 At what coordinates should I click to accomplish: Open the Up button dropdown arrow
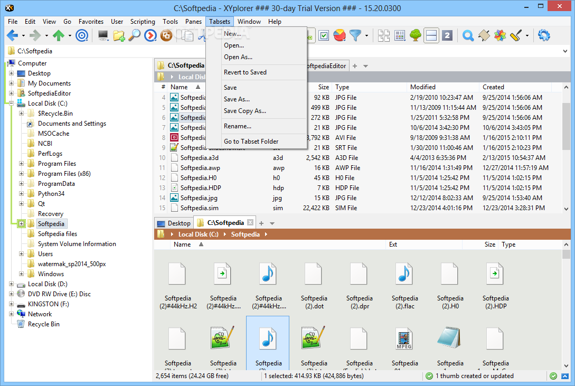click(70, 36)
